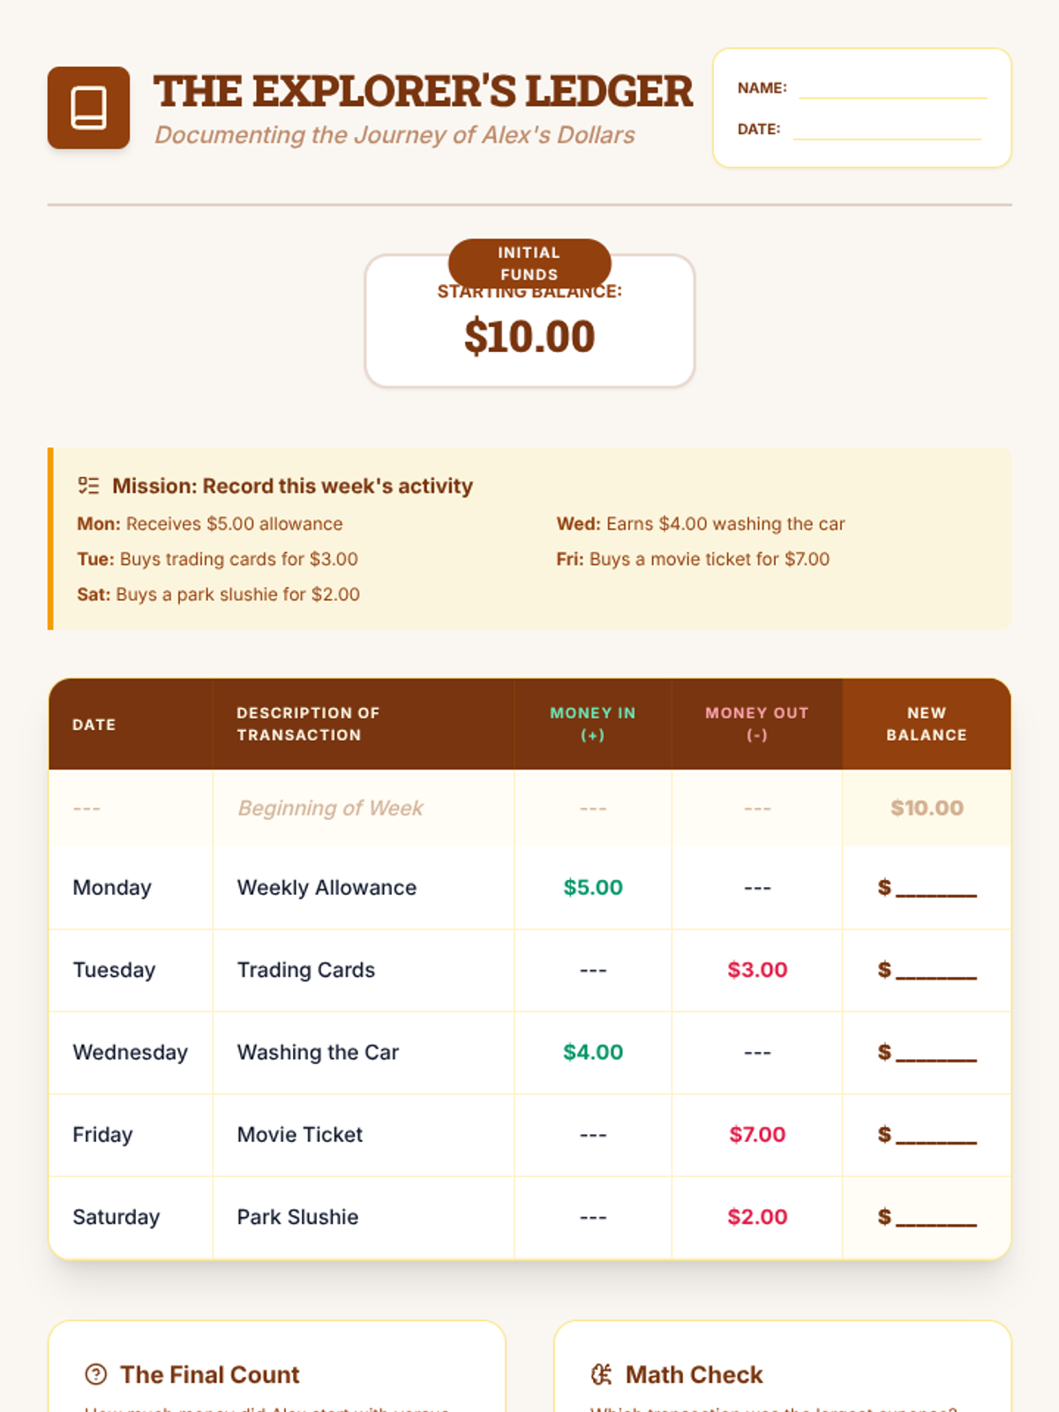Click Wednesday's New Balance blank

tap(935, 1052)
